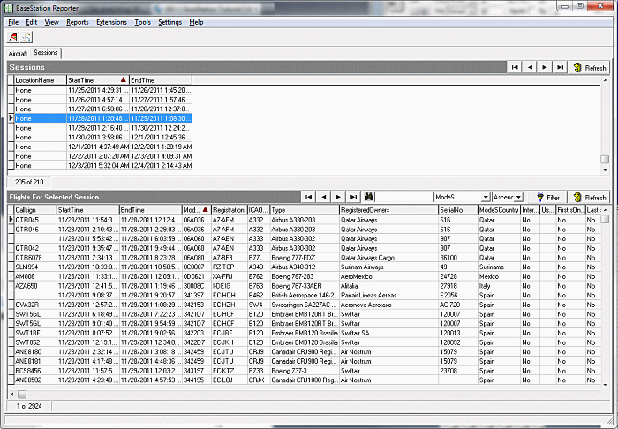
Task: Open the Settings menu
Action: coord(170,22)
